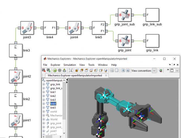Select World ground frame tree item
Viewport: 181px width, 138px height.
pos(54,119)
